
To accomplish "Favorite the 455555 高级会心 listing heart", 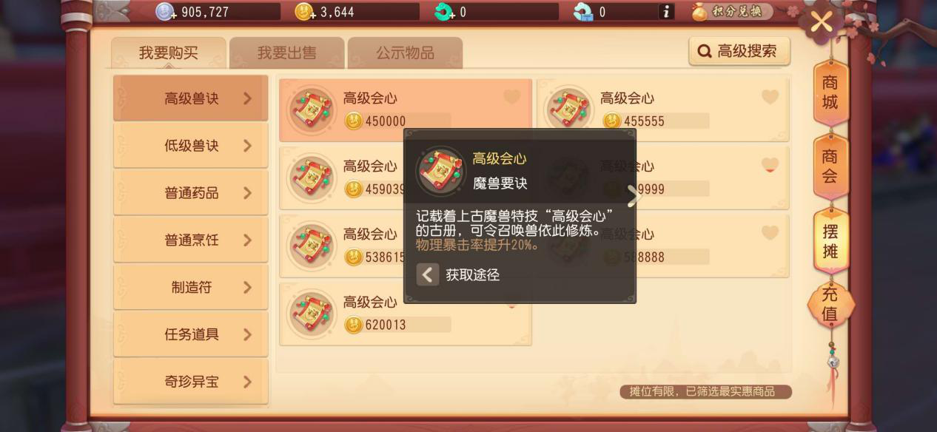I will [x=770, y=97].
